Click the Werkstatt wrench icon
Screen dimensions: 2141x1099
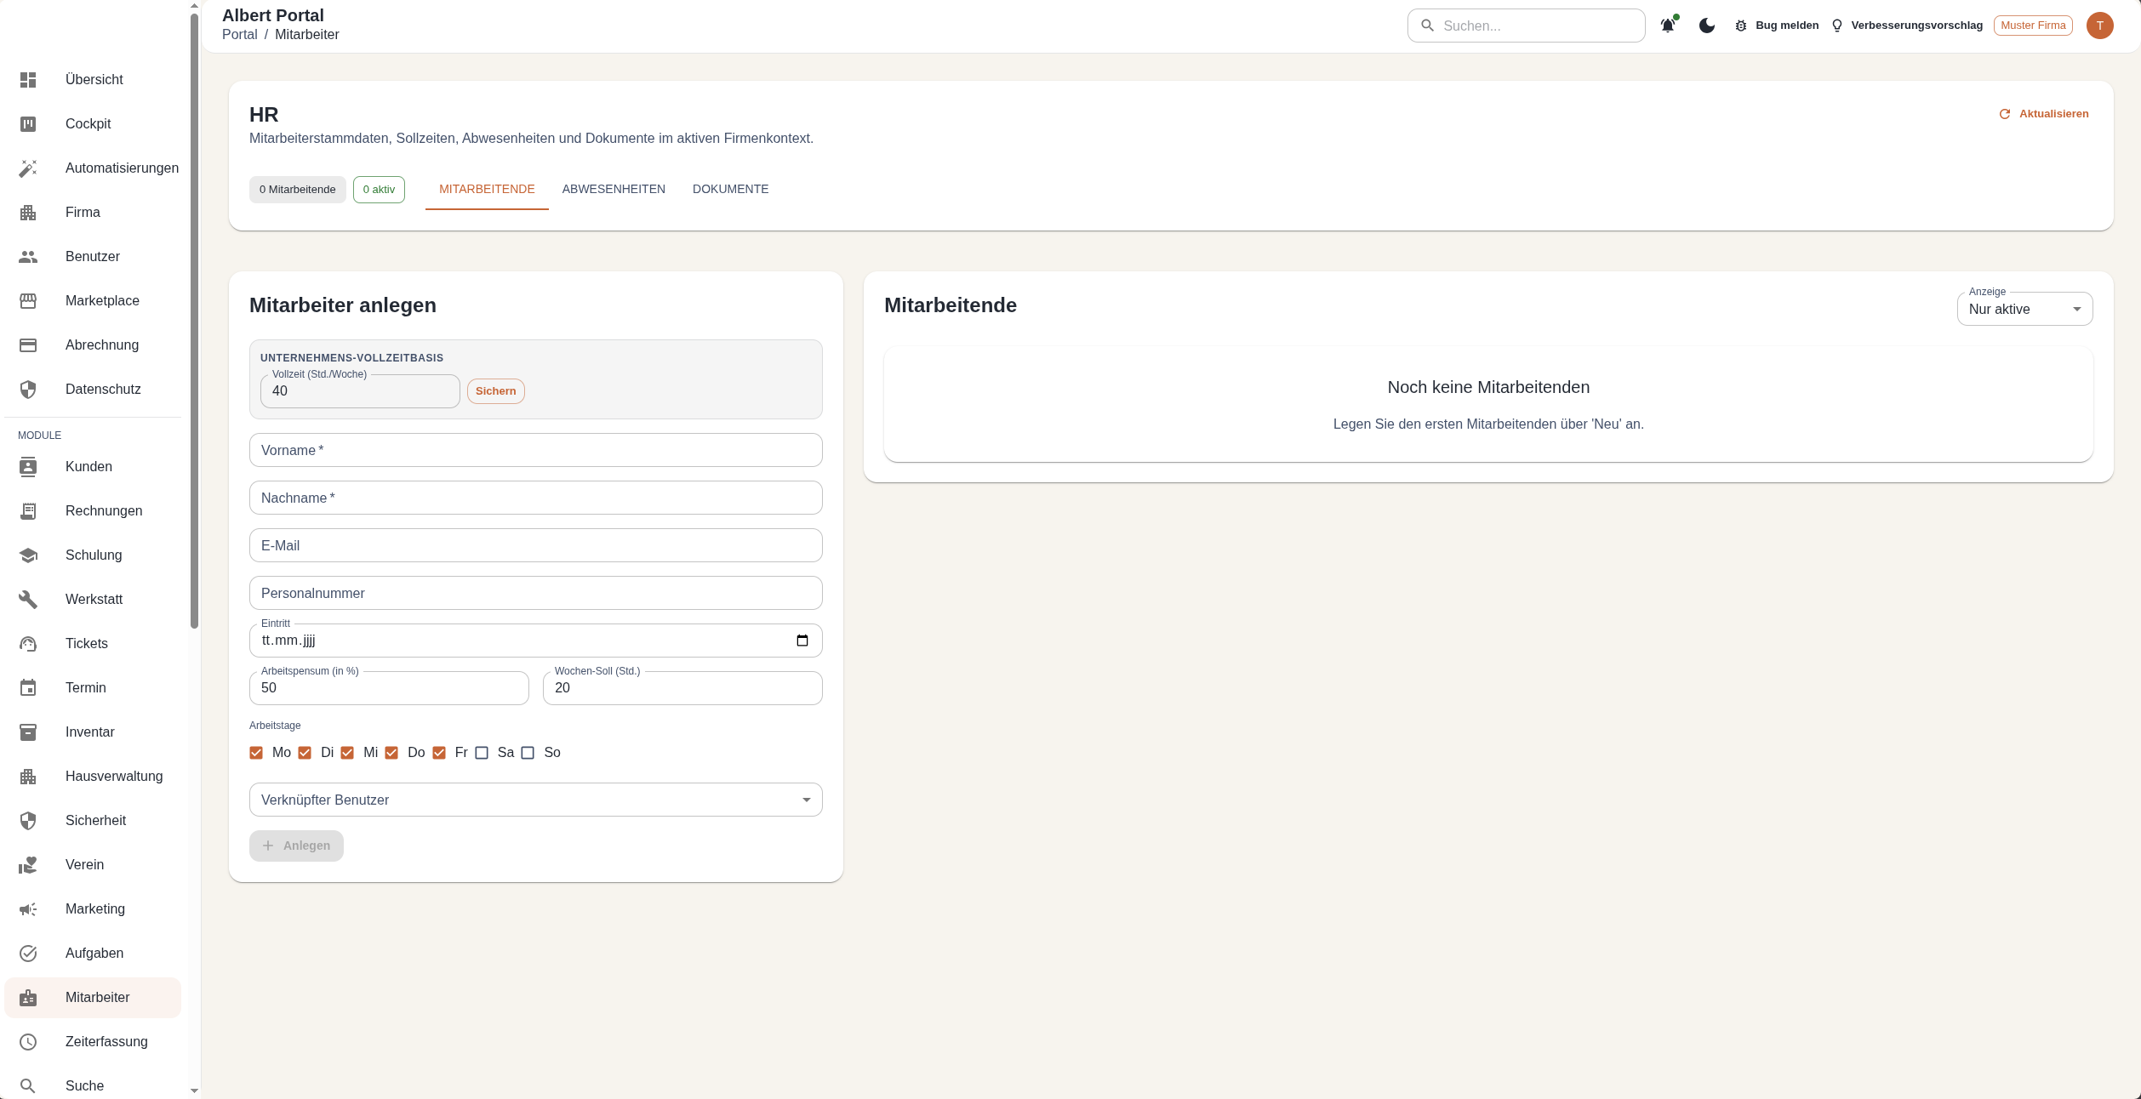click(x=28, y=600)
